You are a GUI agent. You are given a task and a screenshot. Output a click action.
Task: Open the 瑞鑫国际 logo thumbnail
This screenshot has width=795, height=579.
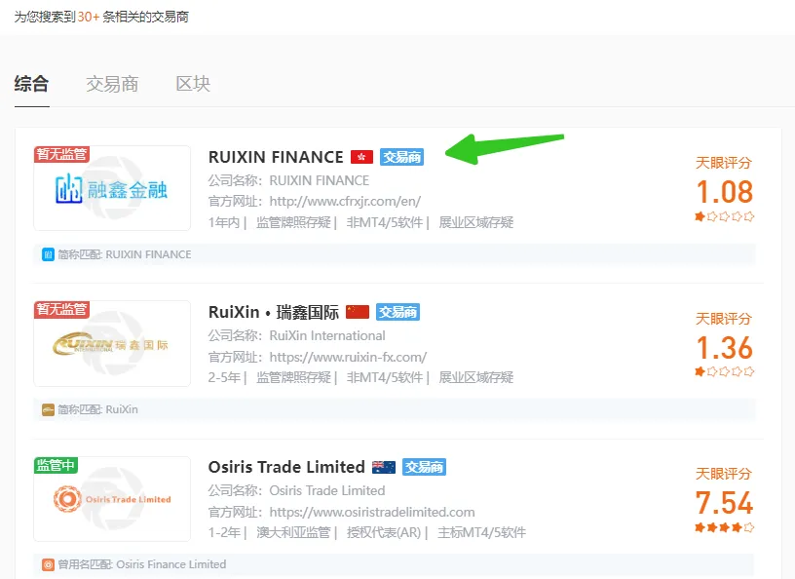pos(112,343)
